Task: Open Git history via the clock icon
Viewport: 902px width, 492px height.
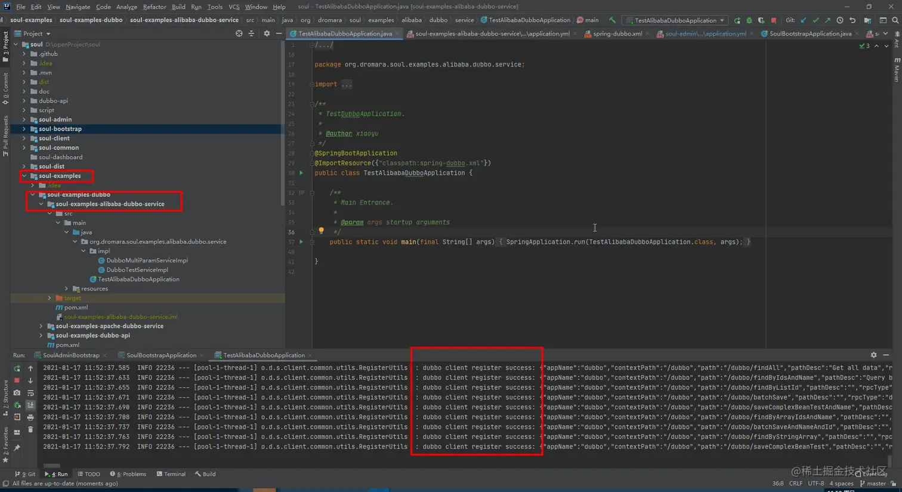Action: [840, 20]
